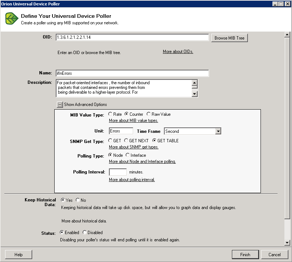The width and height of the screenshot is (292, 262).
Task: Open the Time Frame dropdown
Action: point(218,131)
